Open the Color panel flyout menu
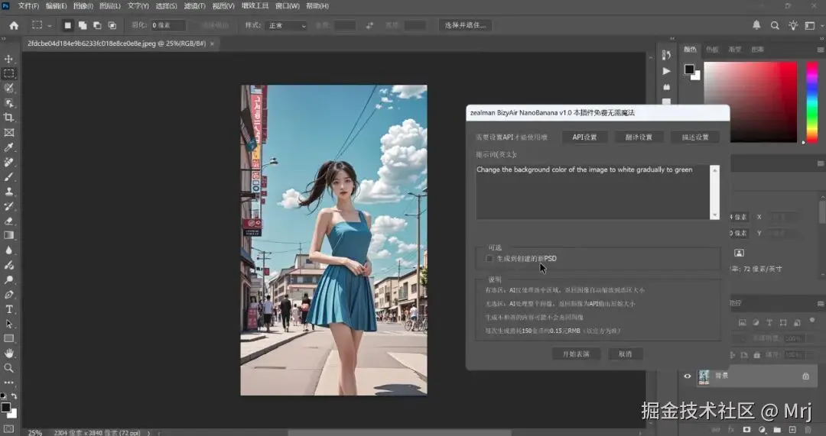 (x=819, y=50)
